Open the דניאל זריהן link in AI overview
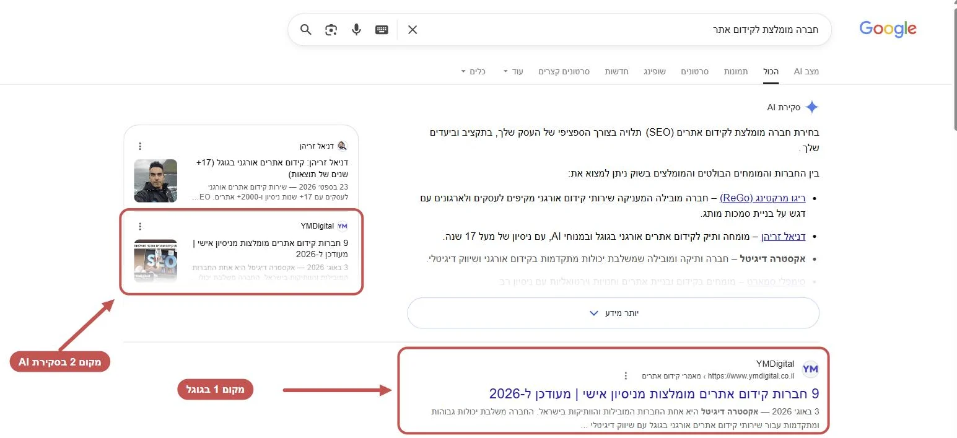957x438 pixels. coord(783,237)
